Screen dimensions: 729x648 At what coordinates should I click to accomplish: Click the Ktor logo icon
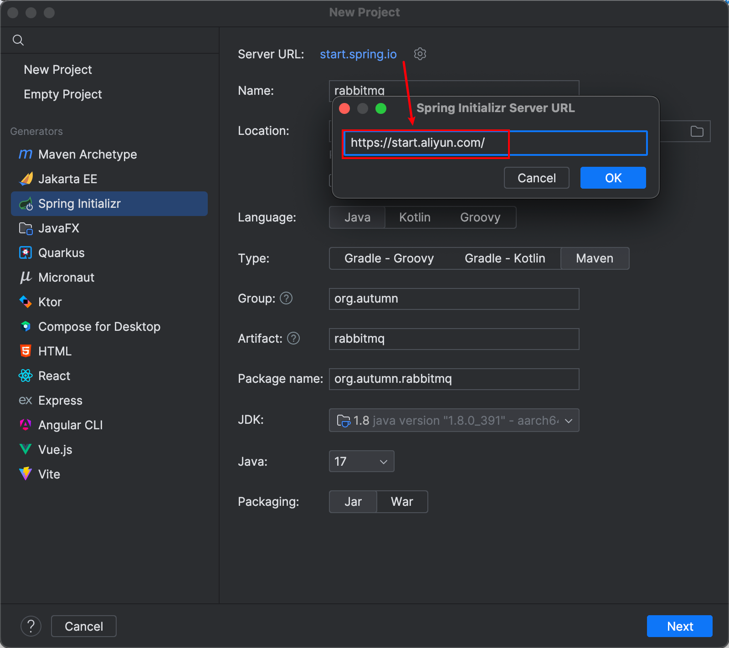[x=26, y=302]
